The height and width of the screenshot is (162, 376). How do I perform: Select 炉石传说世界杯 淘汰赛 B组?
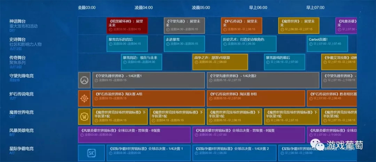click(256, 99)
